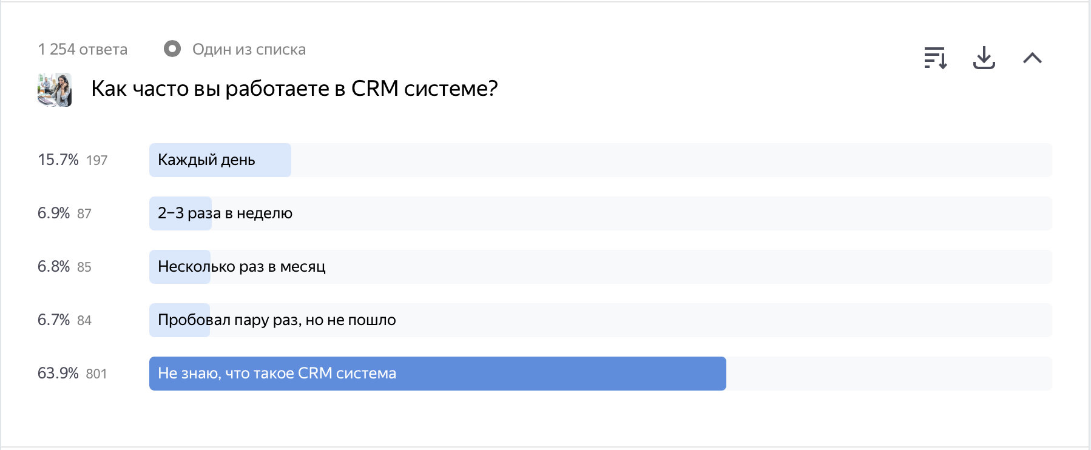
Task: Click the 801 responses count
Action: tap(96, 374)
